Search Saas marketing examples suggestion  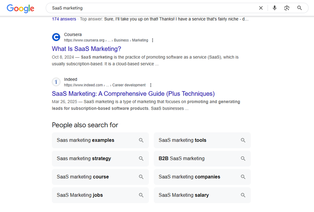(100, 140)
